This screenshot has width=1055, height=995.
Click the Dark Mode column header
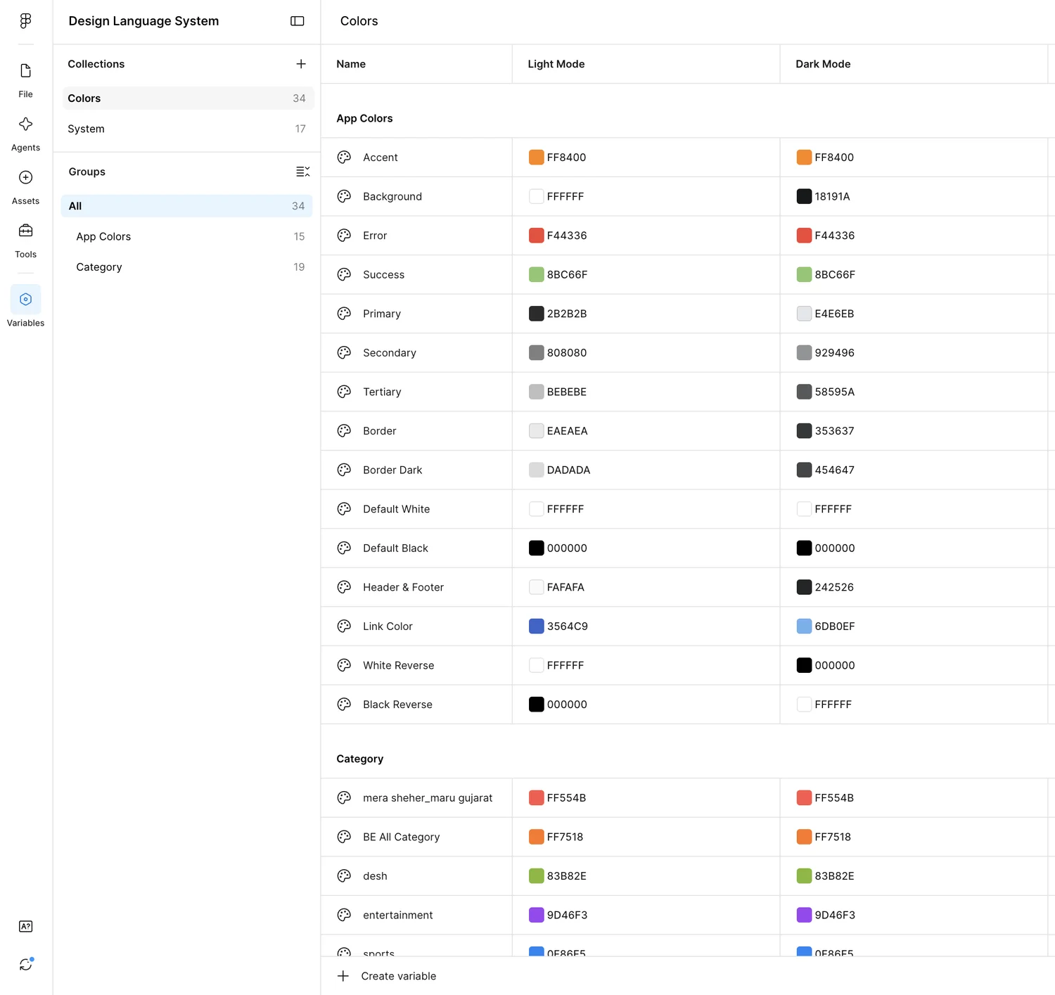tap(823, 64)
